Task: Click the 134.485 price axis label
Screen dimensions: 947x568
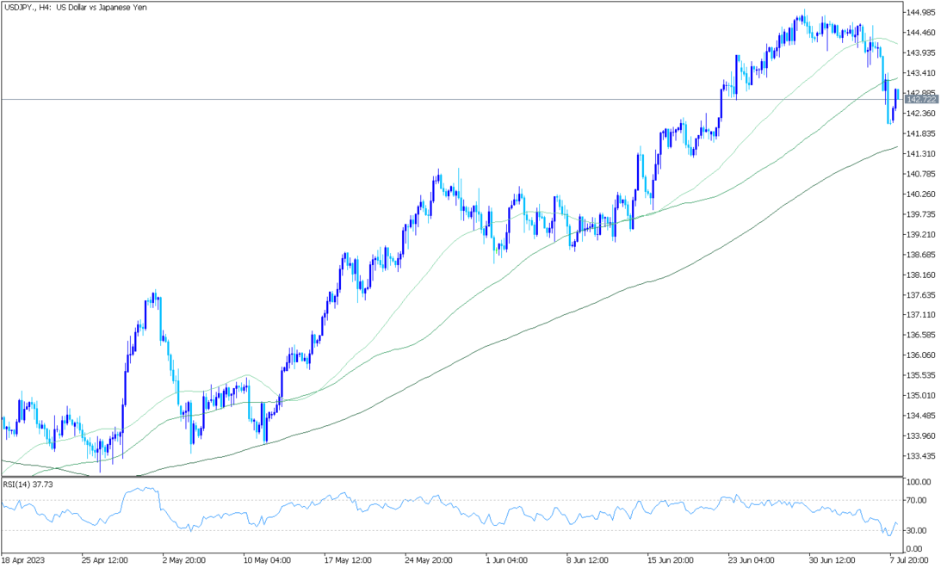Action: tap(922, 416)
